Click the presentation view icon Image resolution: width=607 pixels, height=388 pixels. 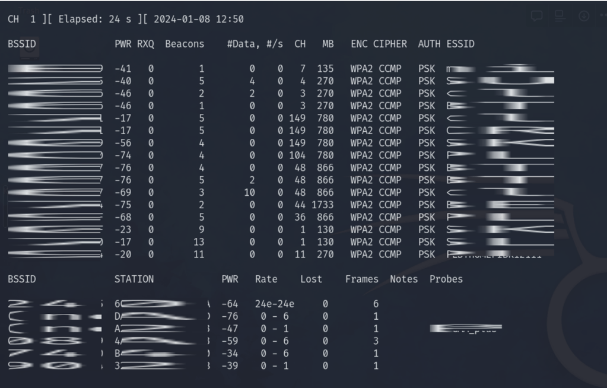coord(560,17)
